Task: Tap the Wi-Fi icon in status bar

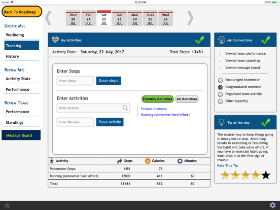Action: coord(12,3)
